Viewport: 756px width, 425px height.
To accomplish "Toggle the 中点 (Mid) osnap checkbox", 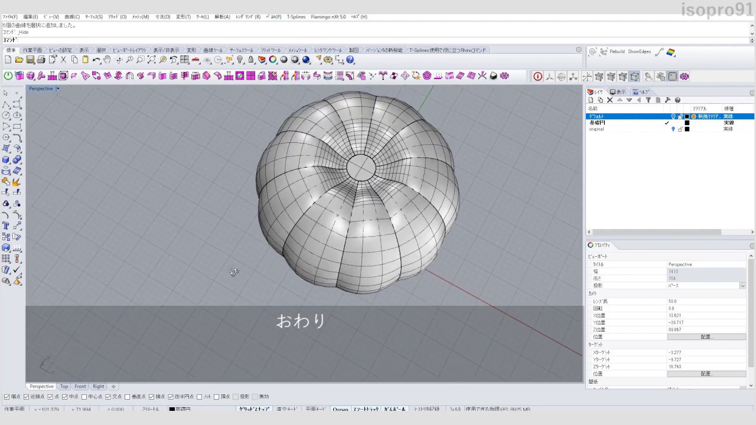I will click(x=65, y=397).
